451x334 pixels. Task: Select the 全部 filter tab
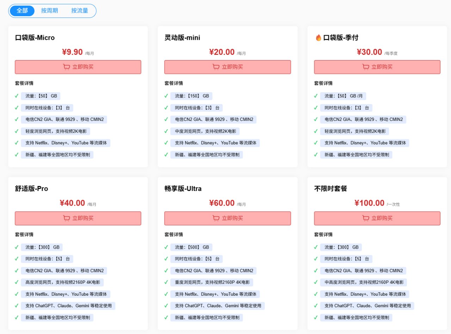point(22,11)
